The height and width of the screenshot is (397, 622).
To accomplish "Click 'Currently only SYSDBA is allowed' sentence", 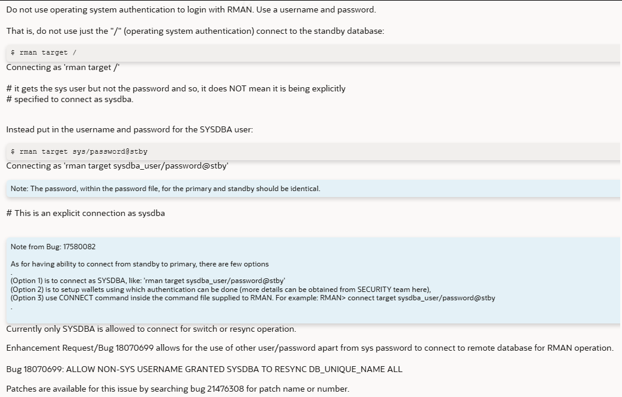I will (x=151, y=329).
